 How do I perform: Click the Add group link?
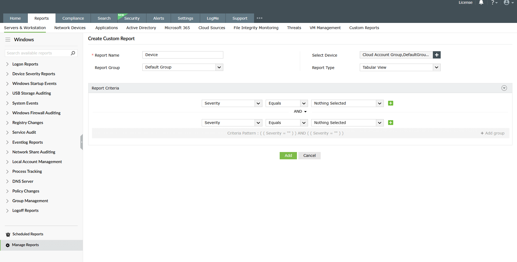coord(492,133)
